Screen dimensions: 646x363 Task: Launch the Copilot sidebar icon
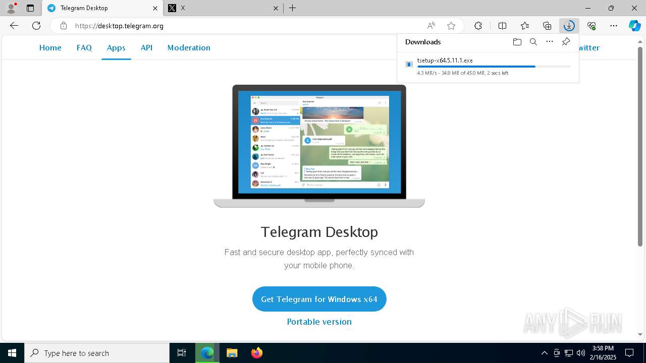[x=635, y=26]
